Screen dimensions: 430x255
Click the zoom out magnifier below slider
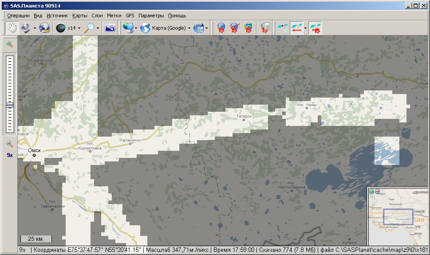click(x=10, y=144)
